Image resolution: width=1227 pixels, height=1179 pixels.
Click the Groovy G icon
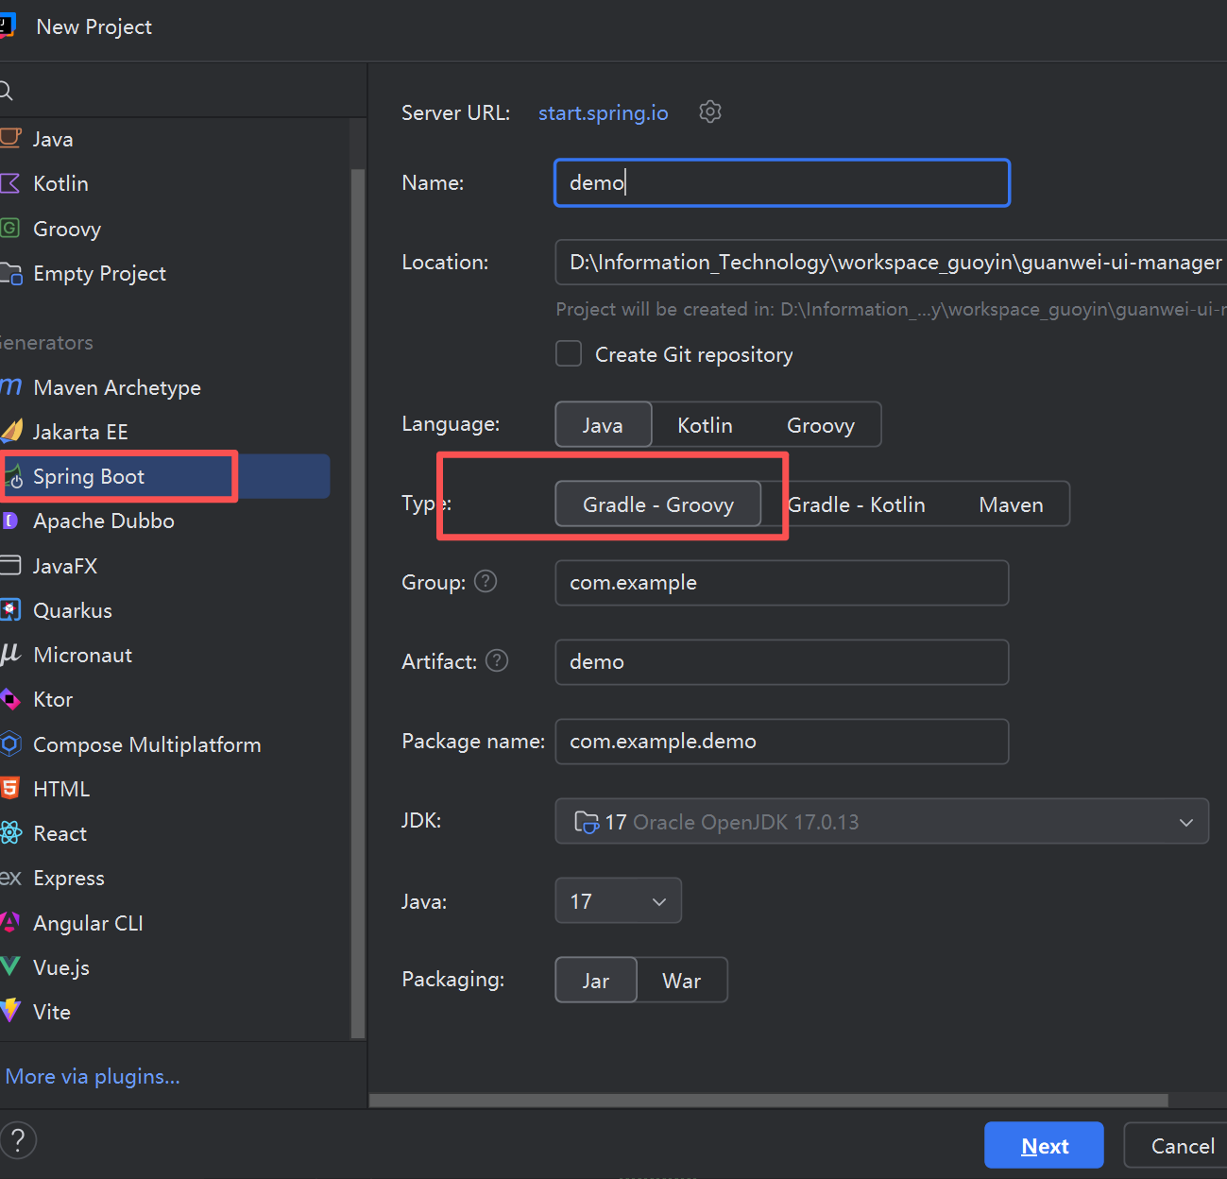click(x=9, y=228)
